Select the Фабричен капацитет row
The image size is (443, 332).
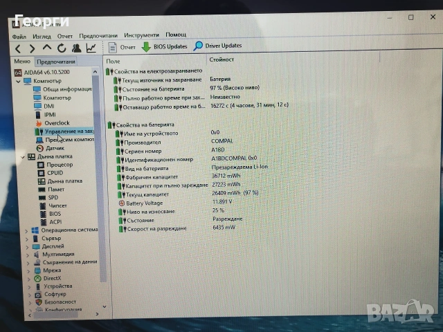[179, 177]
